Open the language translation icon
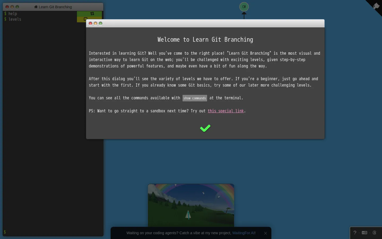The image size is (382, 239). (364, 233)
